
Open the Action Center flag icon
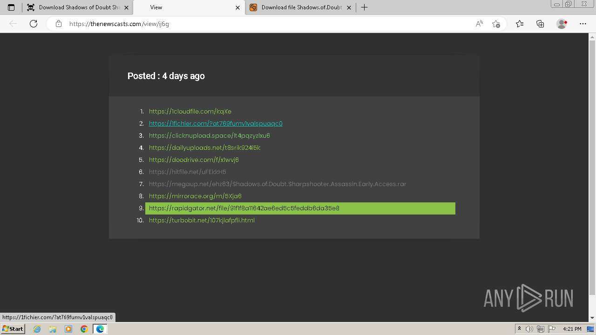pyautogui.click(x=551, y=329)
